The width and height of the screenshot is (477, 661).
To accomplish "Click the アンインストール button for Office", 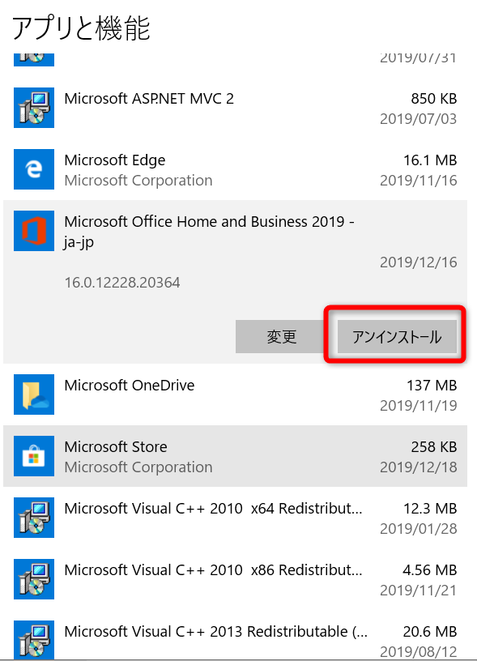I will 397,336.
